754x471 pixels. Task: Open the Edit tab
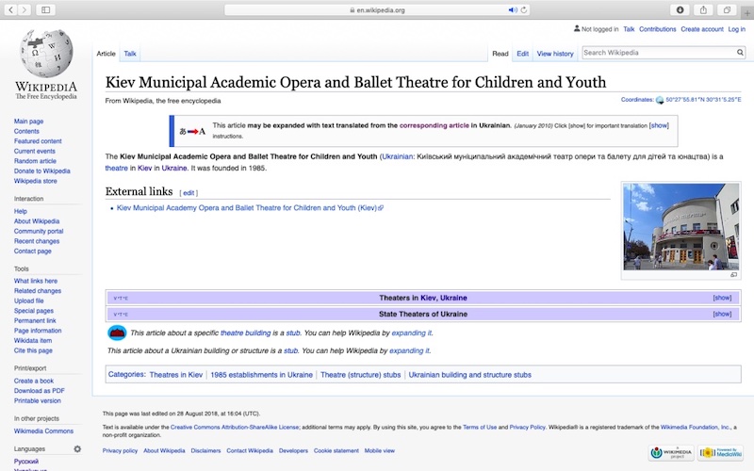coord(523,54)
